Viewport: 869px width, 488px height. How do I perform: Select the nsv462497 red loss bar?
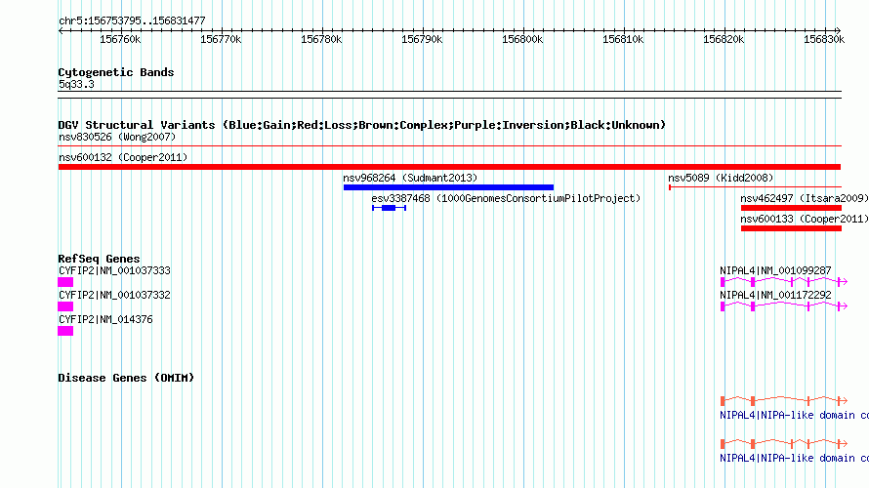pos(792,208)
